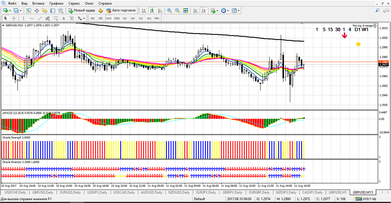
Task: Open the Файл menu
Action: tap(12, 3)
